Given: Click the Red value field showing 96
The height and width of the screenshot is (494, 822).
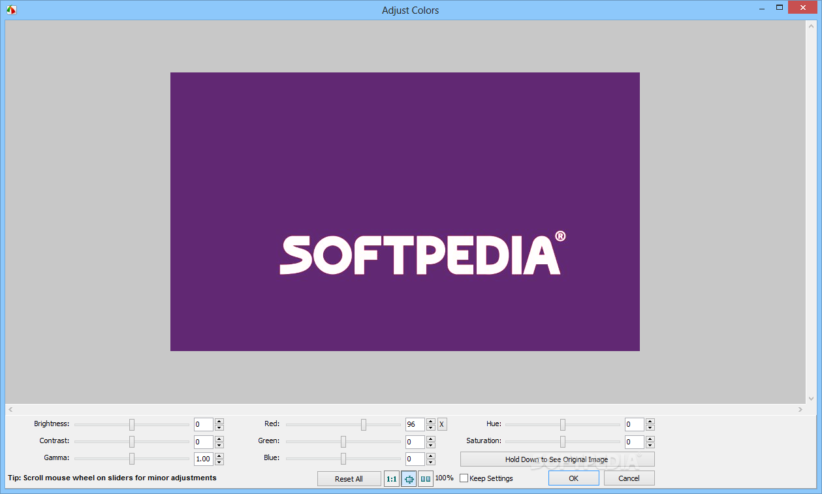Looking at the screenshot, I should tap(415, 425).
